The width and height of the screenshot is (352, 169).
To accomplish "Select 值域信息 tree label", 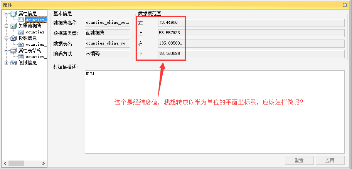I will click(x=27, y=63).
